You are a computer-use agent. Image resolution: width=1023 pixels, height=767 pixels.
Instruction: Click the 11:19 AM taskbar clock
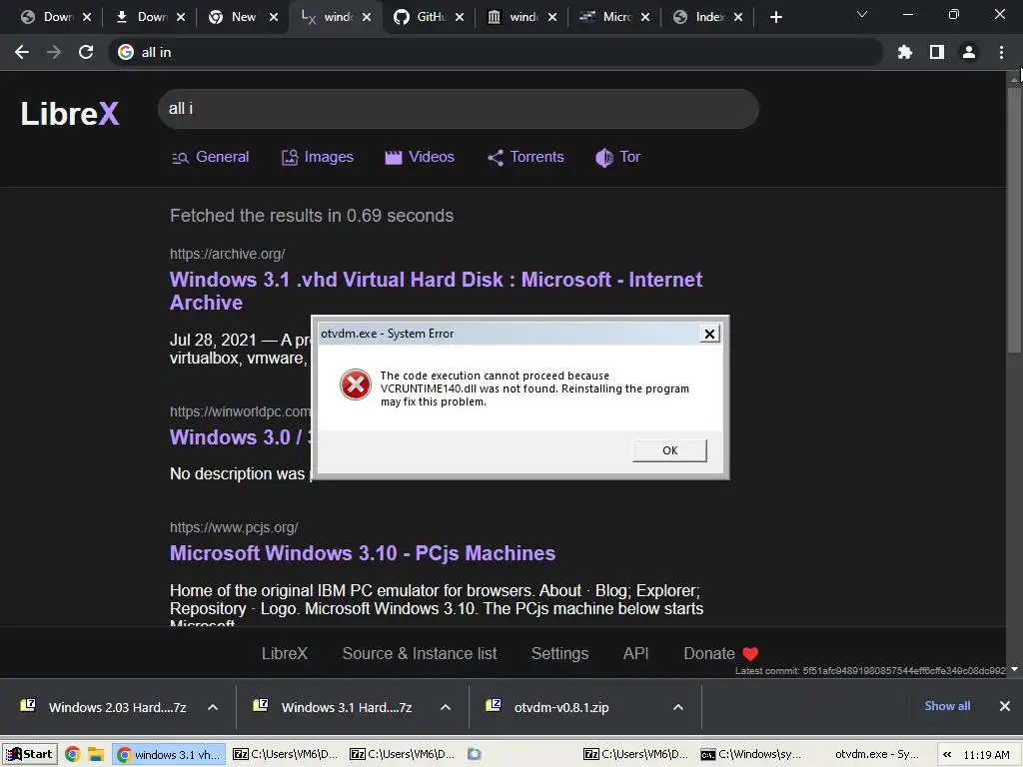[x=986, y=755]
